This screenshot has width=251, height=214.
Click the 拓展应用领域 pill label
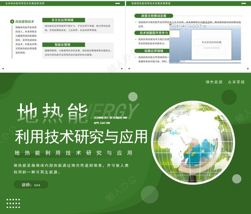152,51
